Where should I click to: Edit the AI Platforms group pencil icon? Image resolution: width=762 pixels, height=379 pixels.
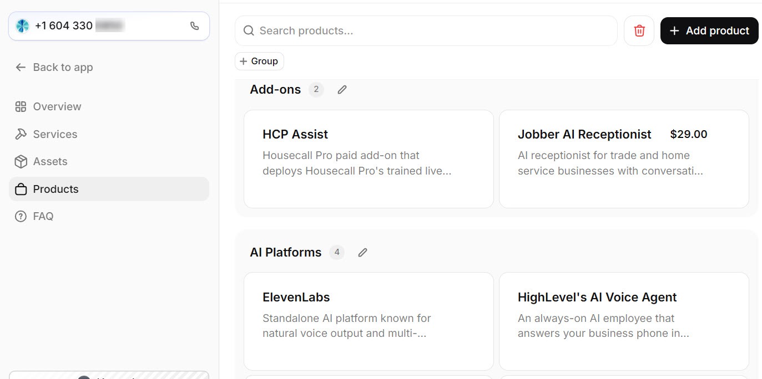[x=362, y=252]
